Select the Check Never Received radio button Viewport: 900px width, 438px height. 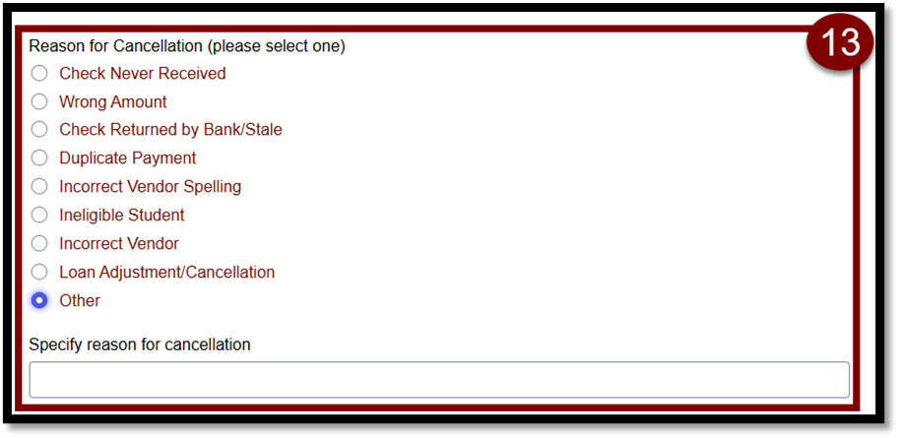[x=39, y=74]
